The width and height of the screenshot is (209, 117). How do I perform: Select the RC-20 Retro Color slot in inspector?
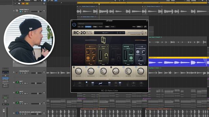pos(6,80)
